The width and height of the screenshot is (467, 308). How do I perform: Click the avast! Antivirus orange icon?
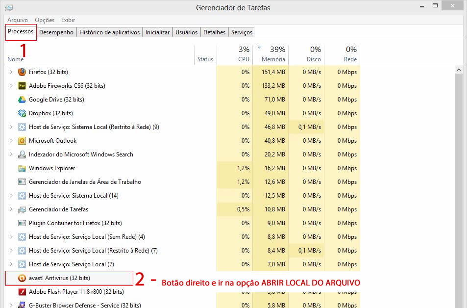(22, 278)
